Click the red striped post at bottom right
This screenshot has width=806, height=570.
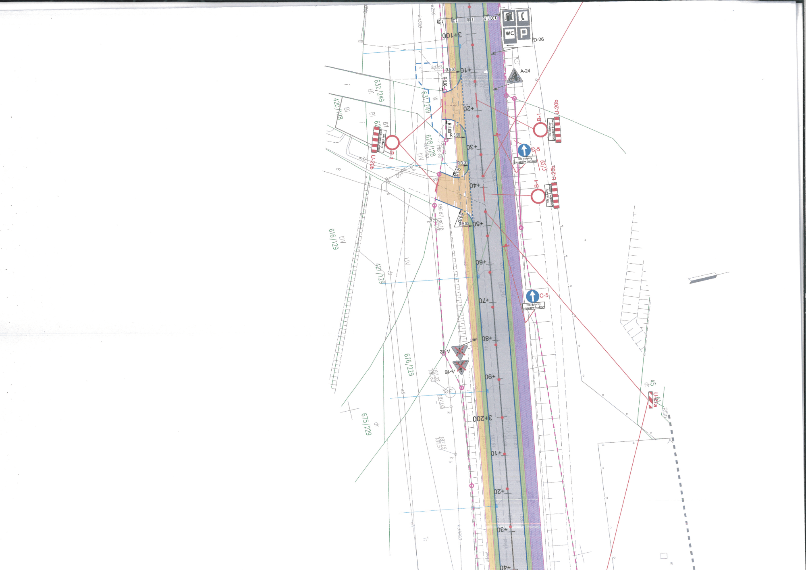[650, 400]
